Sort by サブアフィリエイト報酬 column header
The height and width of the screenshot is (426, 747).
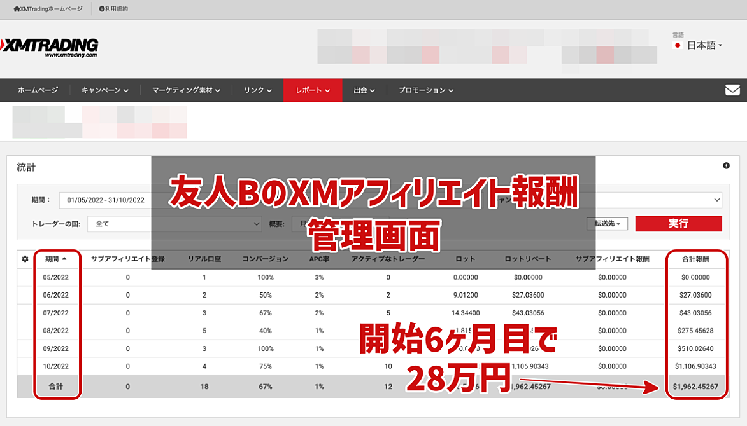tap(612, 259)
